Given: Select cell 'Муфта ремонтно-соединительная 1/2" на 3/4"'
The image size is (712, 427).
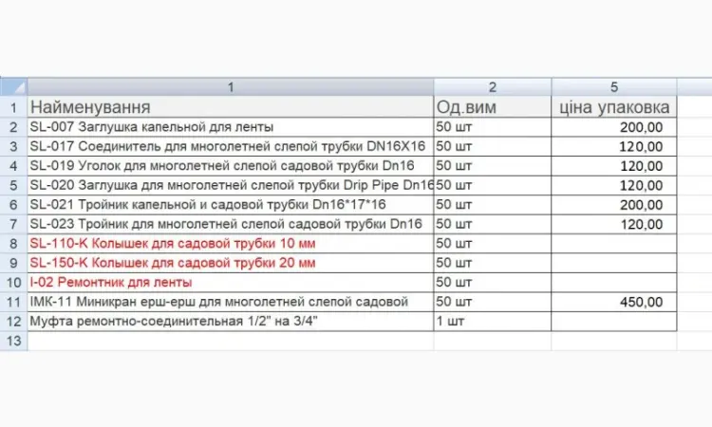Looking at the screenshot, I should (231, 322).
